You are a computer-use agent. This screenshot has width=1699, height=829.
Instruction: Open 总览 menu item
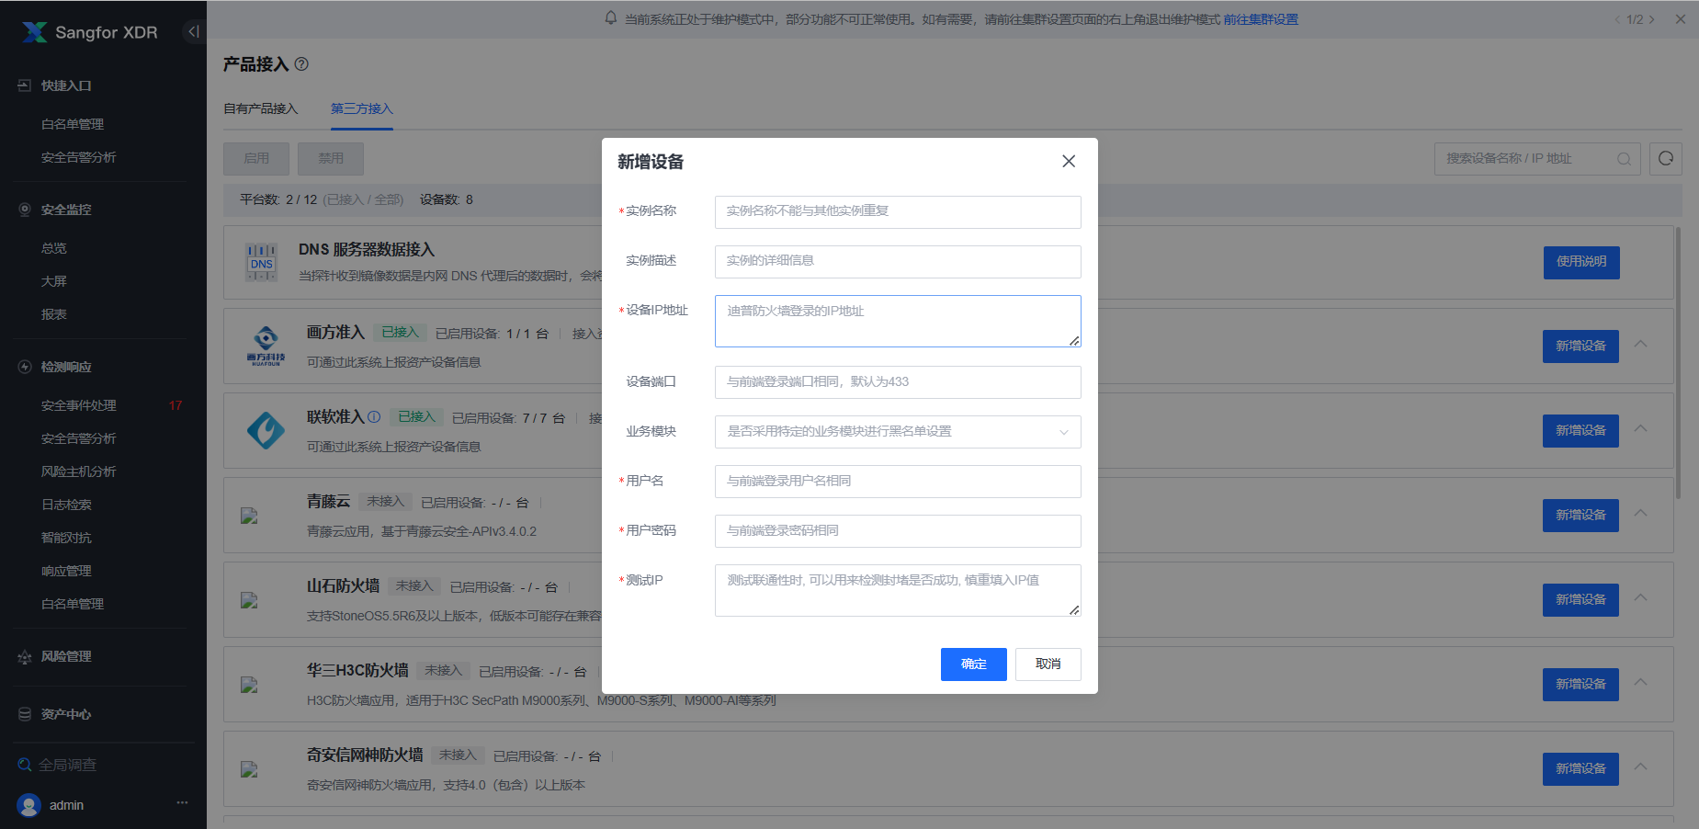54,248
